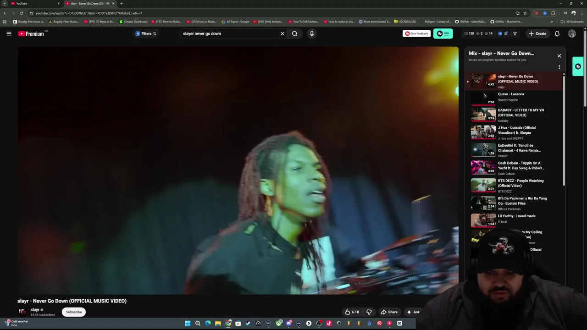Image resolution: width=587 pixels, height=330 pixels.
Task: Open the Windows Start menu
Action: [188, 323]
